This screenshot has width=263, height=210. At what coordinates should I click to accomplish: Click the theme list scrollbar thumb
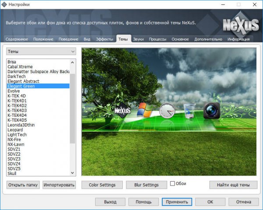coord(72,108)
